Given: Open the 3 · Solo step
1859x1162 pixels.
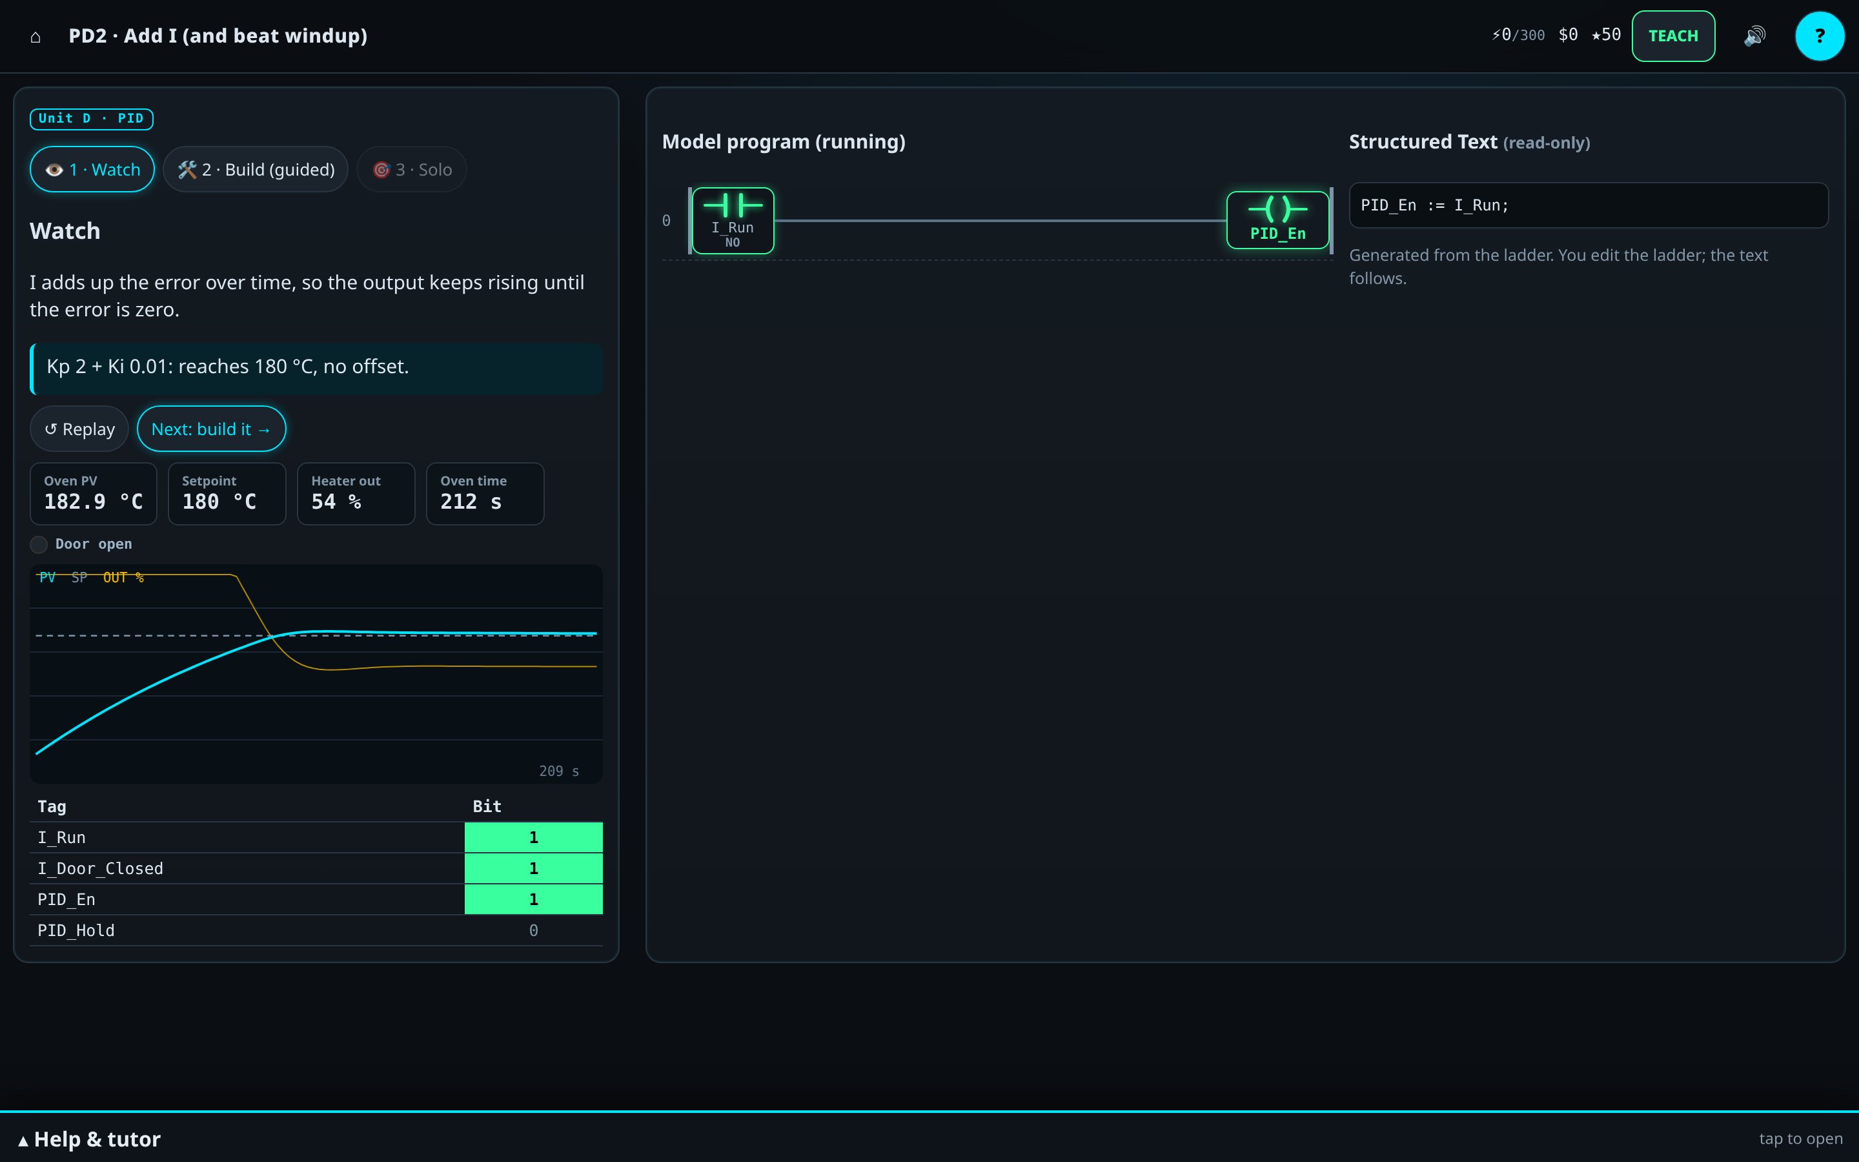Looking at the screenshot, I should [412, 169].
